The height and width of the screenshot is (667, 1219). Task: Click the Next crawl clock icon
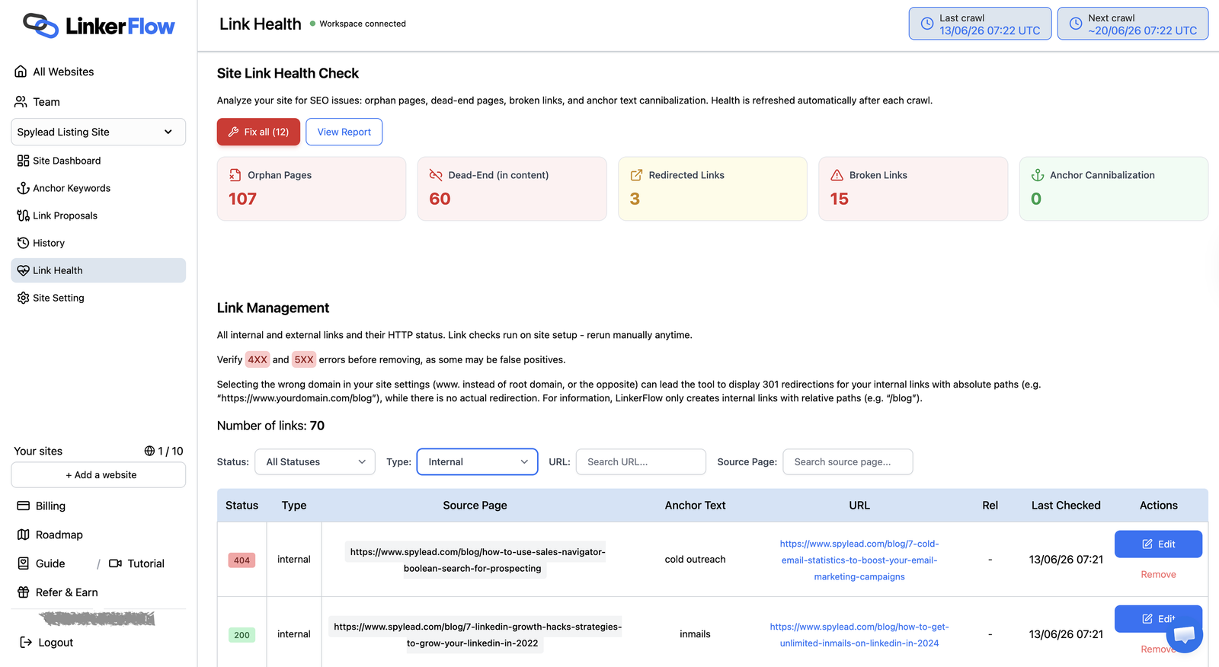(1076, 24)
